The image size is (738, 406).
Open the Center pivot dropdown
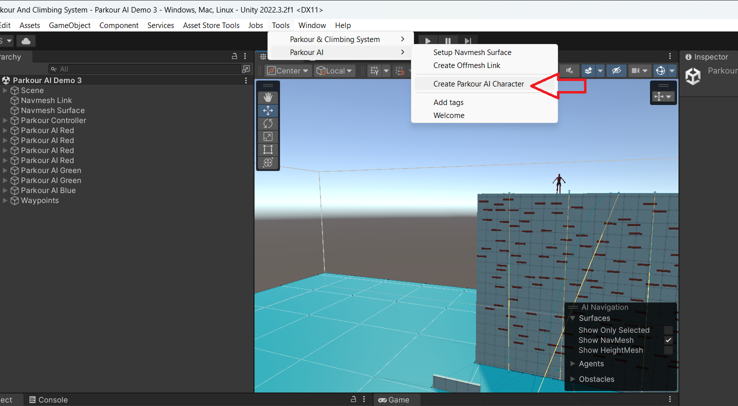288,71
